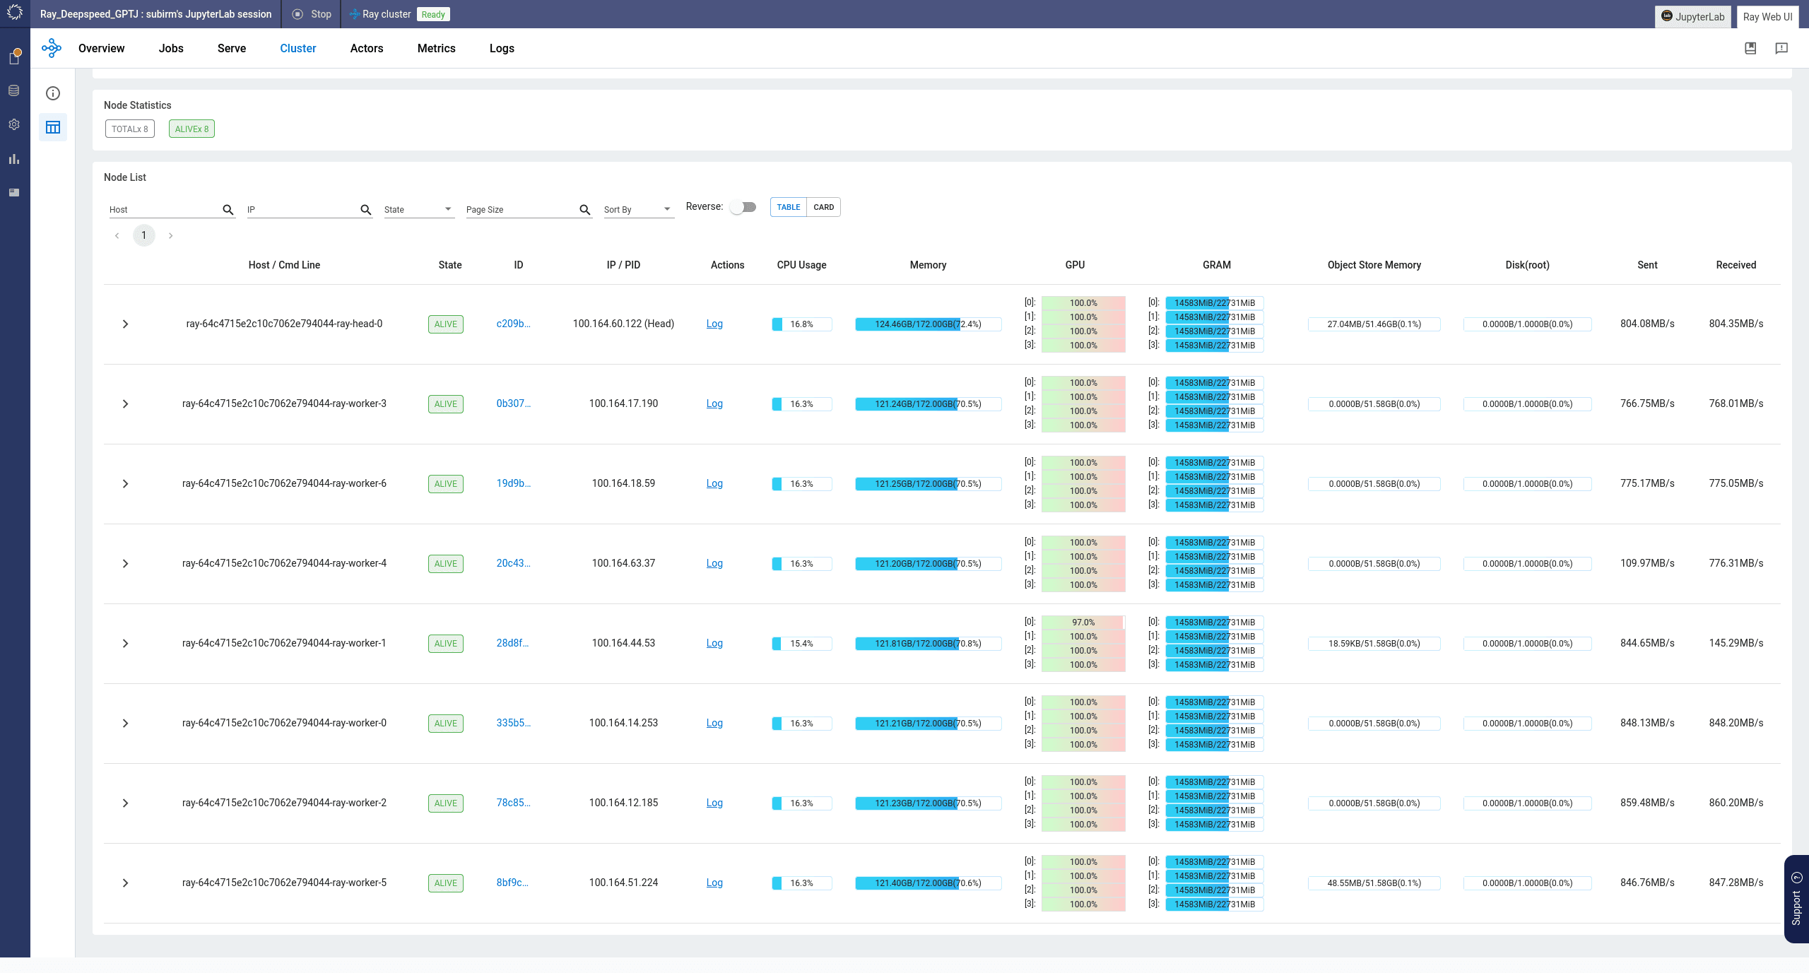1809x973 pixels.
Task: Click the TOTALx 8 node chip
Action: pos(130,129)
